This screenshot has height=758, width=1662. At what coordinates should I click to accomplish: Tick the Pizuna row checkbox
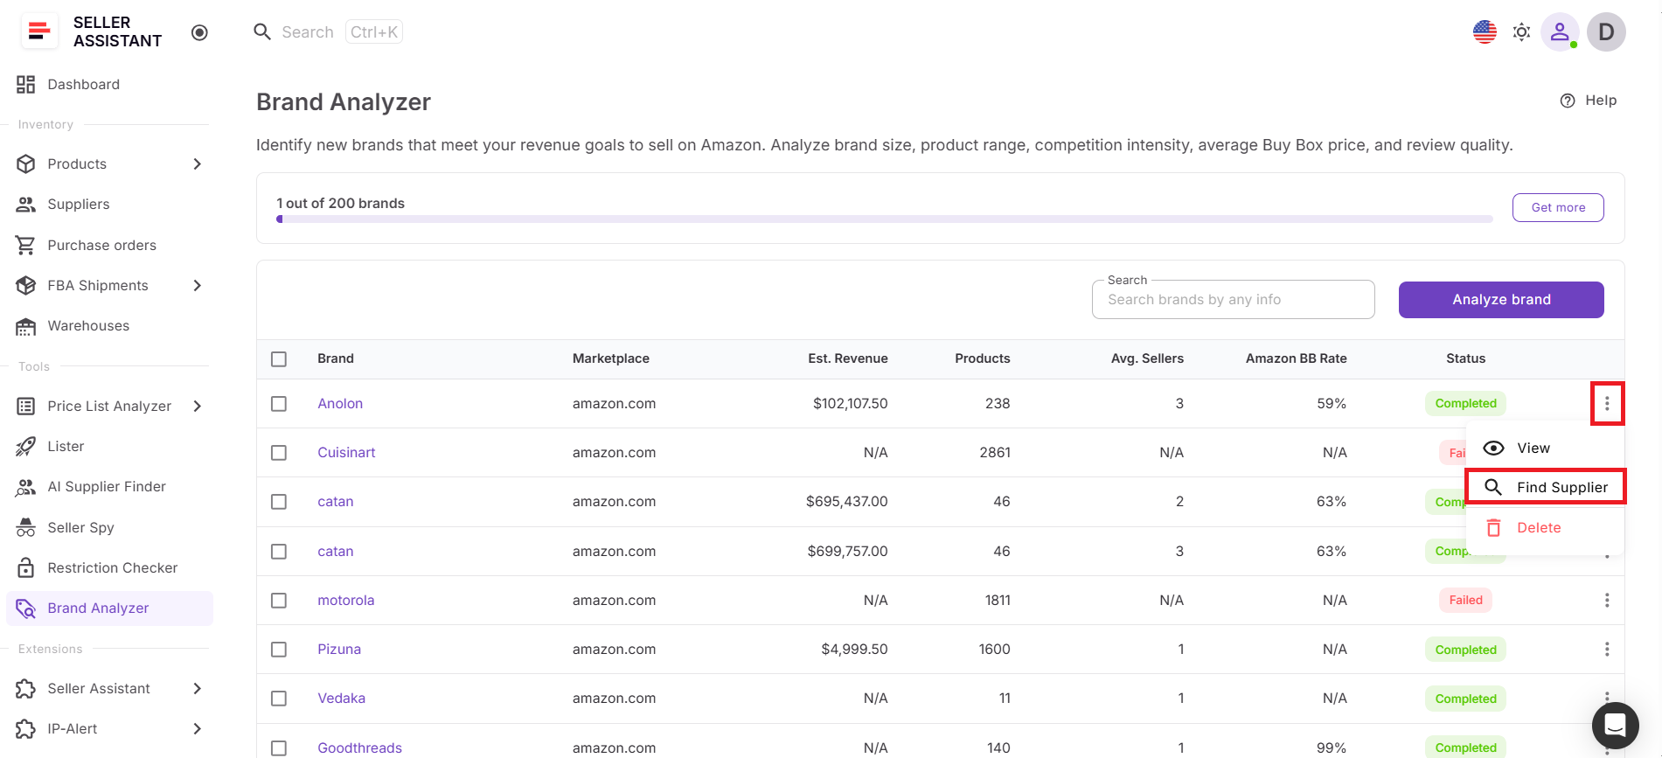[x=279, y=650]
